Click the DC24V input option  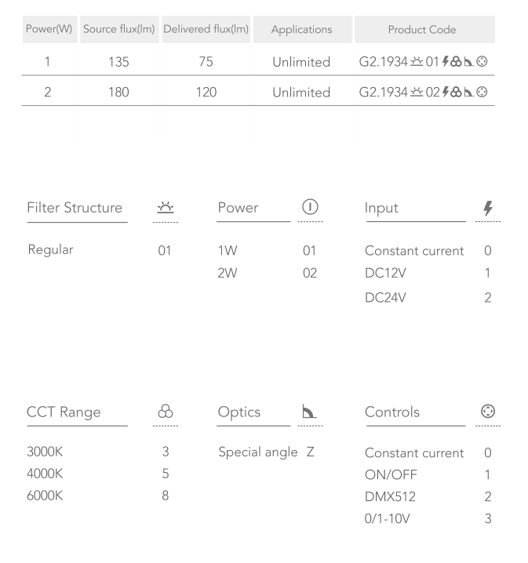tap(384, 299)
